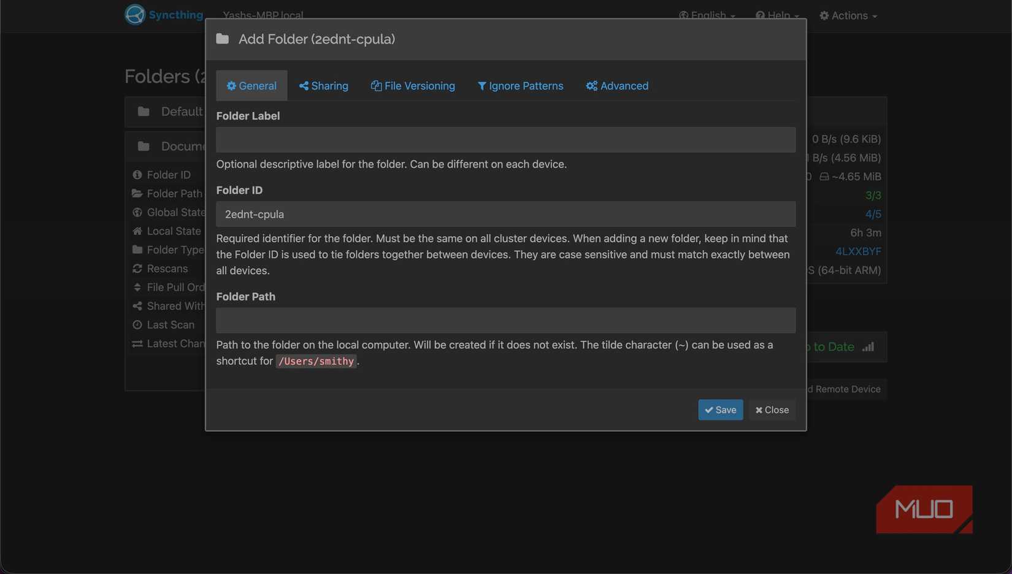Click the 4LXXBYF device ID link

pos(858,251)
